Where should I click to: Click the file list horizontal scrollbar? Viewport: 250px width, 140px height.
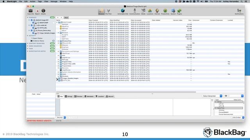(126, 92)
